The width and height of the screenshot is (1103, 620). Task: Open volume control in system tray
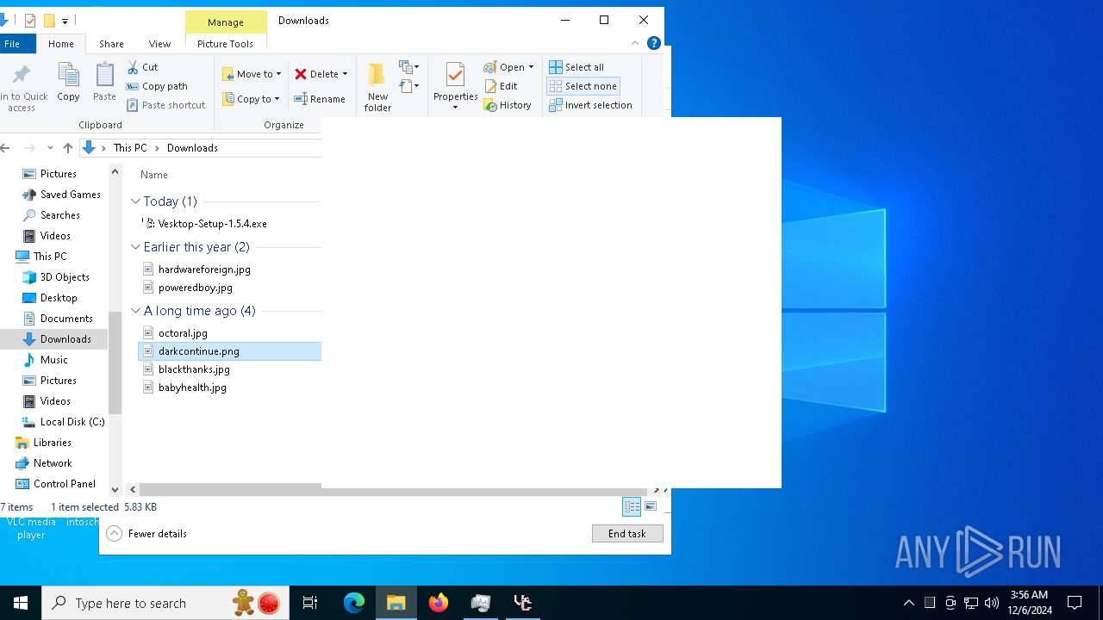point(992,603)
